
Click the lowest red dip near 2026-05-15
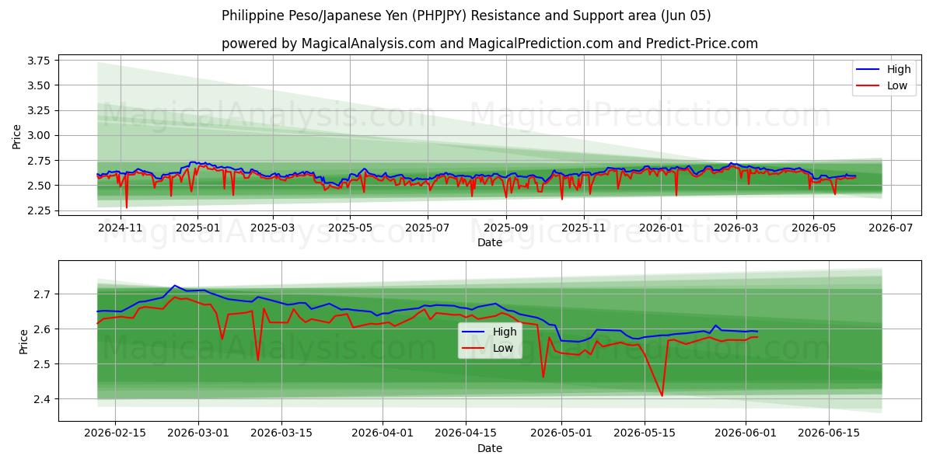tap(662, 395)
